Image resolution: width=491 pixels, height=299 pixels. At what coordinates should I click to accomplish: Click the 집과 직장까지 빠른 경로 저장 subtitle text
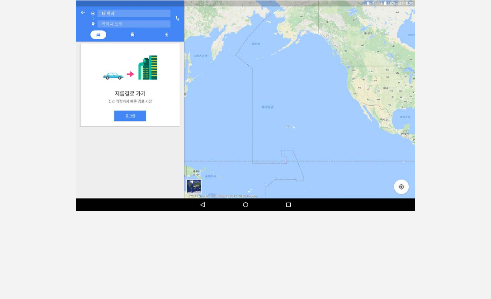(130, 101)
